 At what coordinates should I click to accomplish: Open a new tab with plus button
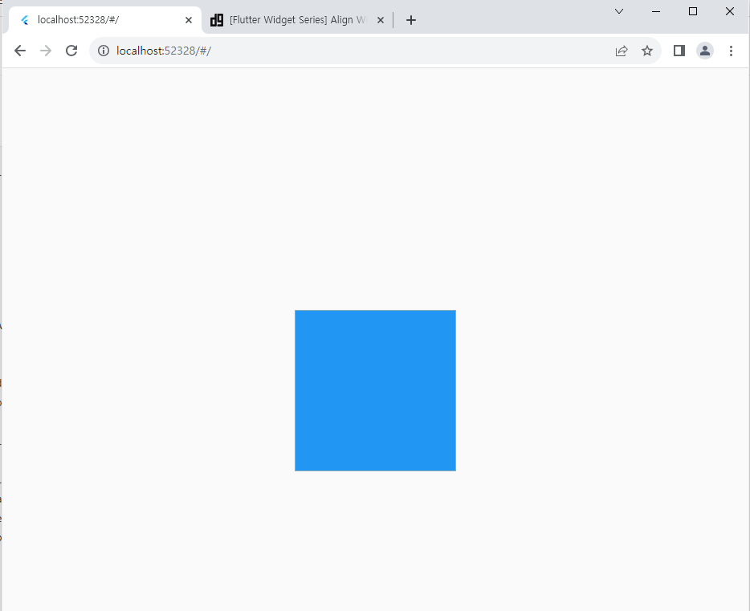(x=410, y=20)
